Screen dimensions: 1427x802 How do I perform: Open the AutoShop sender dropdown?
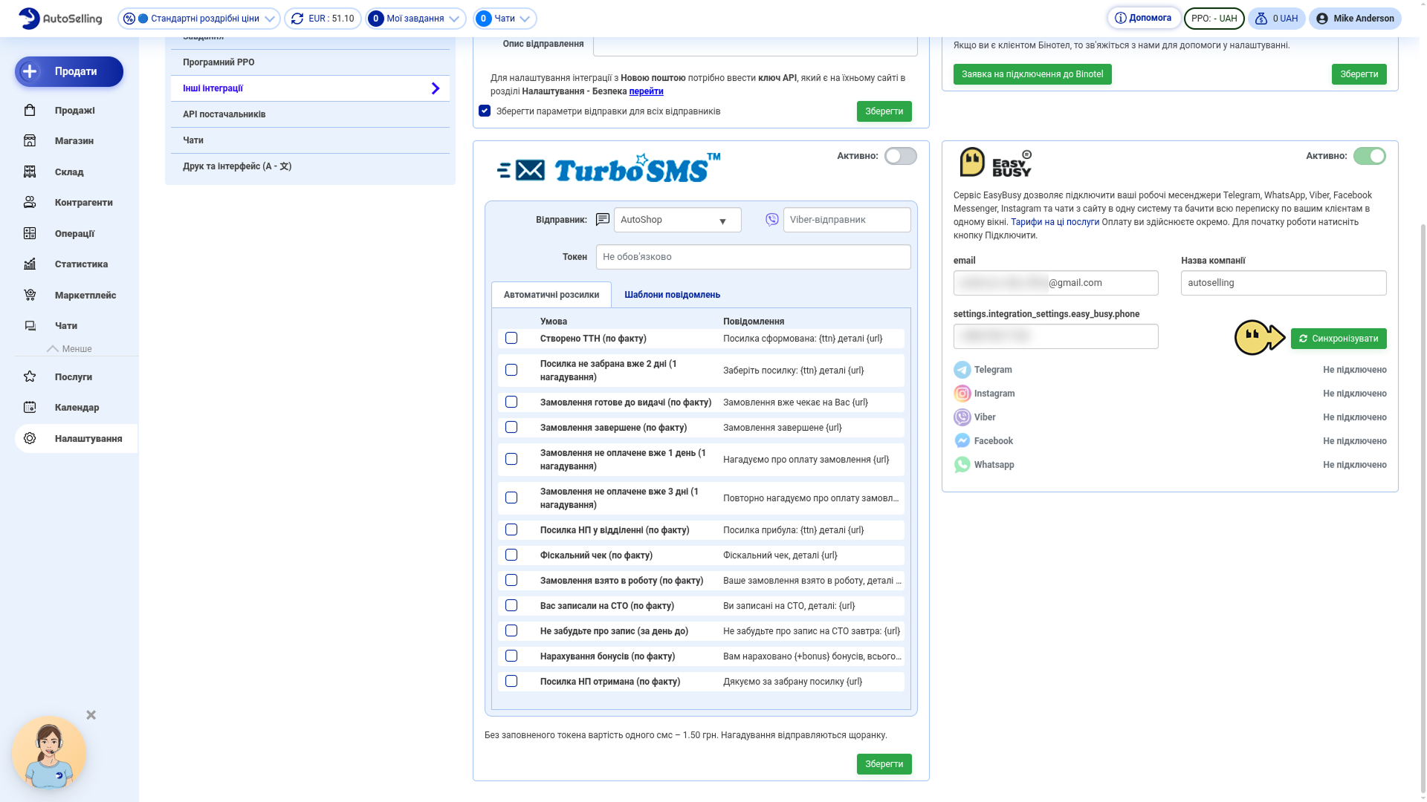(677, 220)
